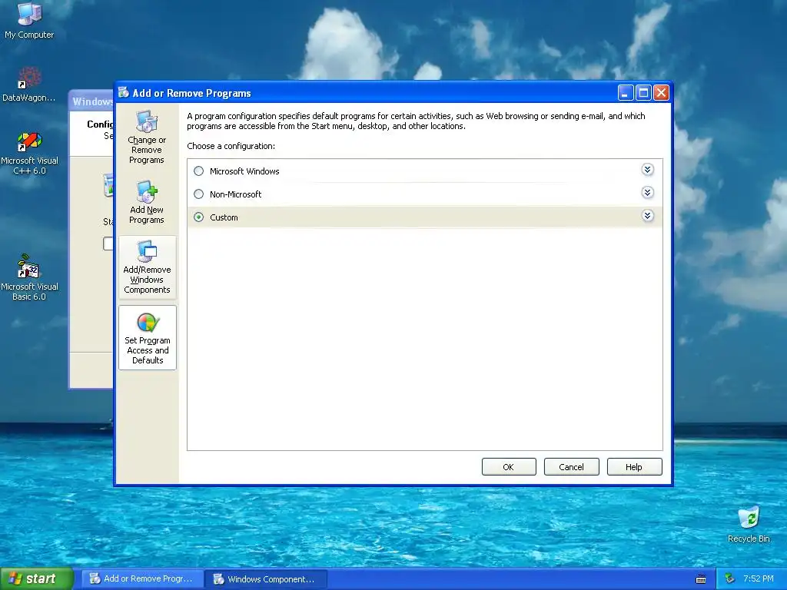
Task: Select Microsoft Visual C++ 6.0 shortcut
Action: click(29, 154)
